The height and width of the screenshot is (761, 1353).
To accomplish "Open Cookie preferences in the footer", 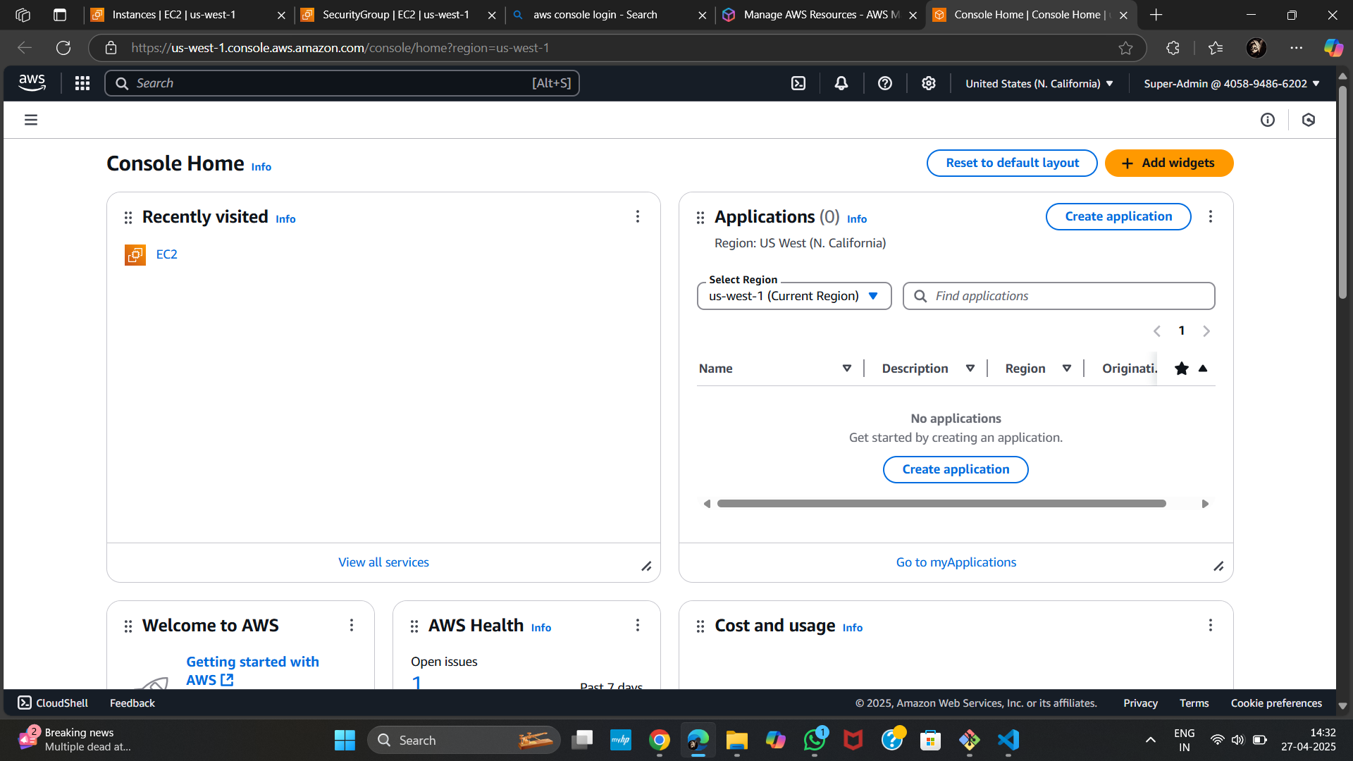I will click(1276, 703).
